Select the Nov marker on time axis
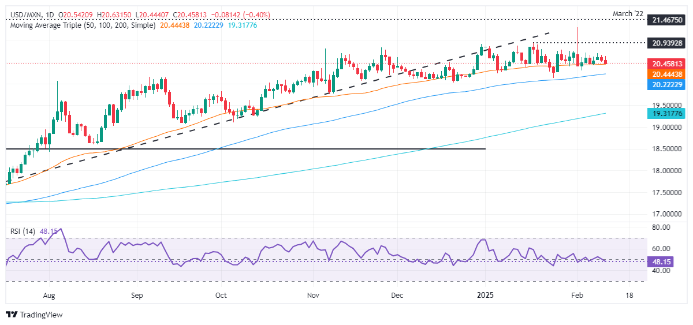Viewport: 693px width, 325px height. click(x=312, y=295)
